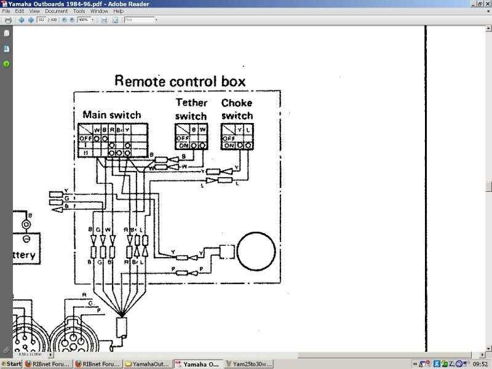492x369 pixels.
Task: Open the Pages navigation panel
Action: (7, 33)
